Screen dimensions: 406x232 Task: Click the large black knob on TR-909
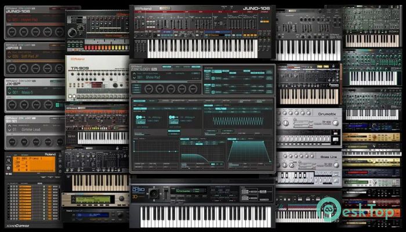tap(115, 85)
